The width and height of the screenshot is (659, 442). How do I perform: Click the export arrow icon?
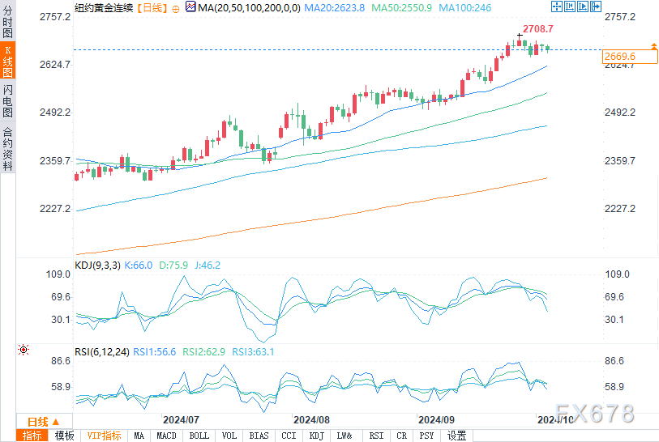596,6
